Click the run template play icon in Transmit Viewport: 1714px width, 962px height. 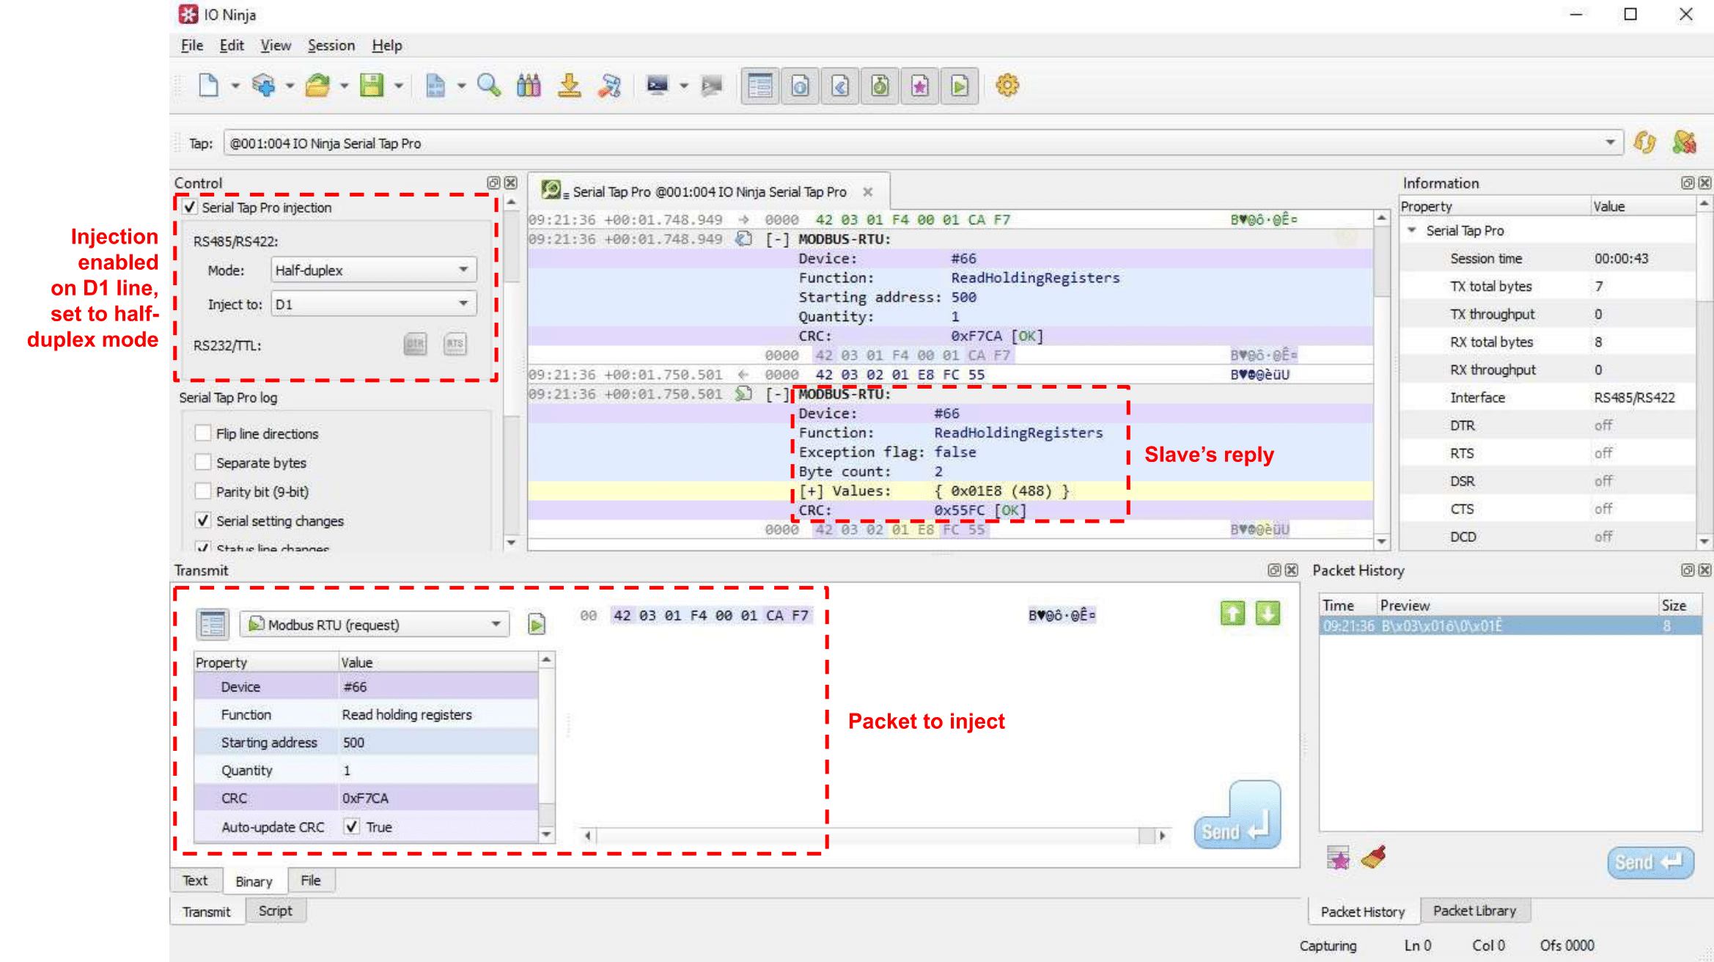[537, 624]
